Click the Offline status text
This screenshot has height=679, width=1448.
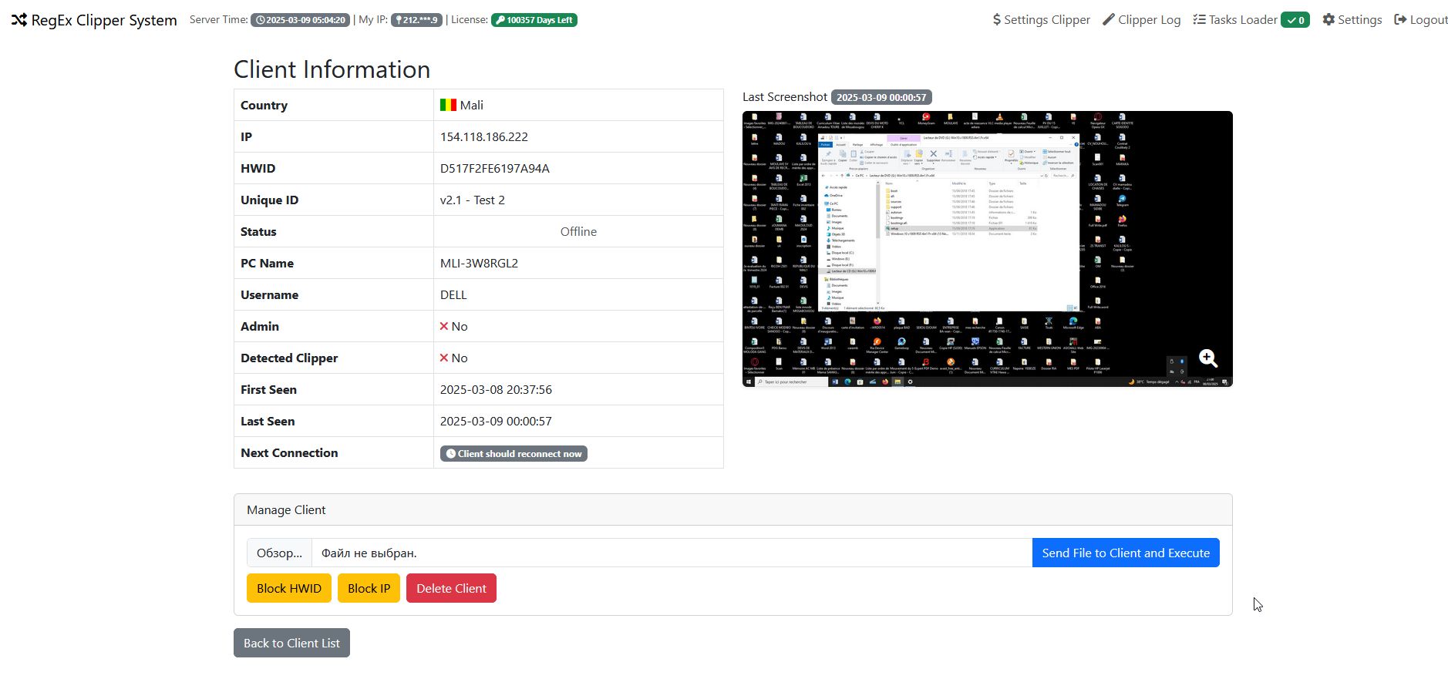578,231
